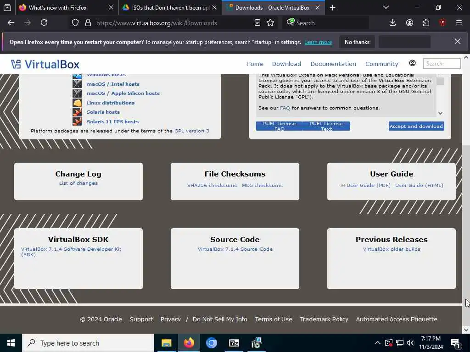Image resolution: width=470 pixels, height=352 pixels.
Task: Click the Firefox icon in the taskbar
Action: [x=189, y=343]
